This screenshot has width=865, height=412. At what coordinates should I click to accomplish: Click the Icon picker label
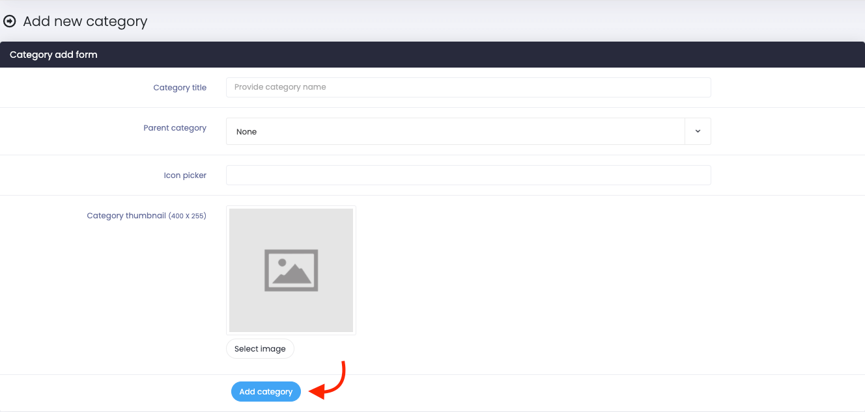(x=185, y=175)
